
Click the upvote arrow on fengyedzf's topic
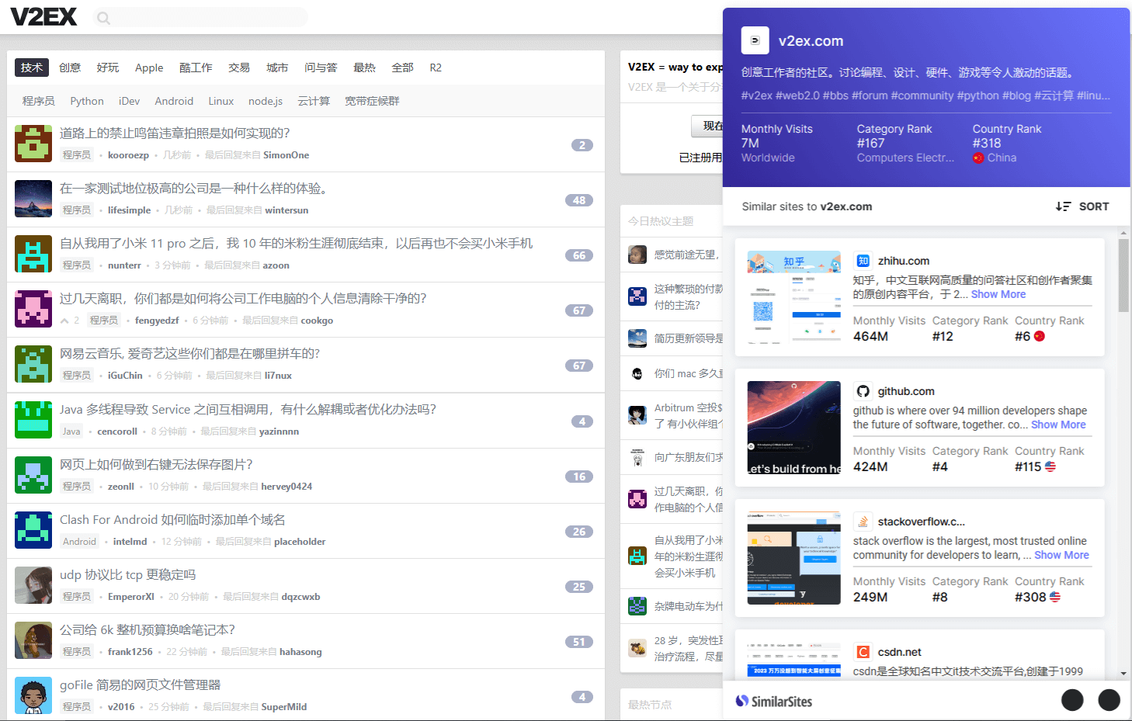tap(65, 321)
